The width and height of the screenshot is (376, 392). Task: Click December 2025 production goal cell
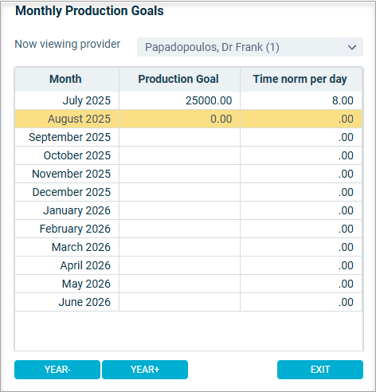180,192
